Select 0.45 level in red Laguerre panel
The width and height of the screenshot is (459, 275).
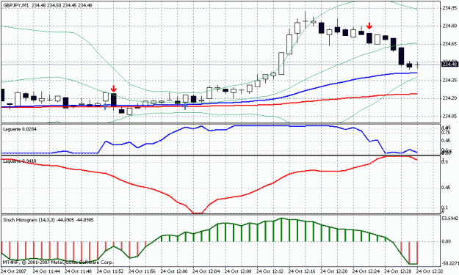(447, 187)
